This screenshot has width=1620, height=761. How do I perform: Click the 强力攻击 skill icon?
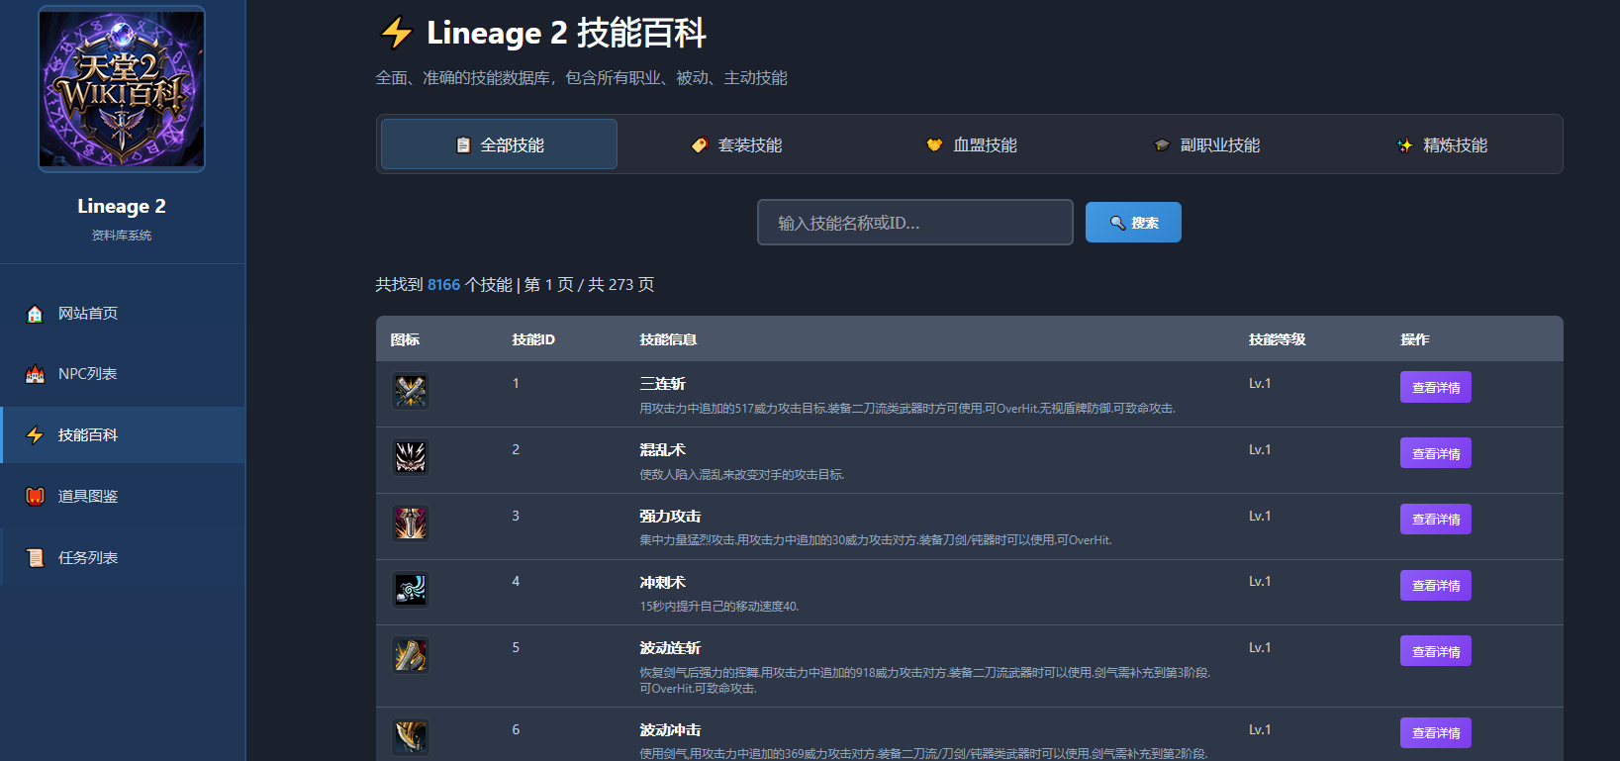(411, 523)
